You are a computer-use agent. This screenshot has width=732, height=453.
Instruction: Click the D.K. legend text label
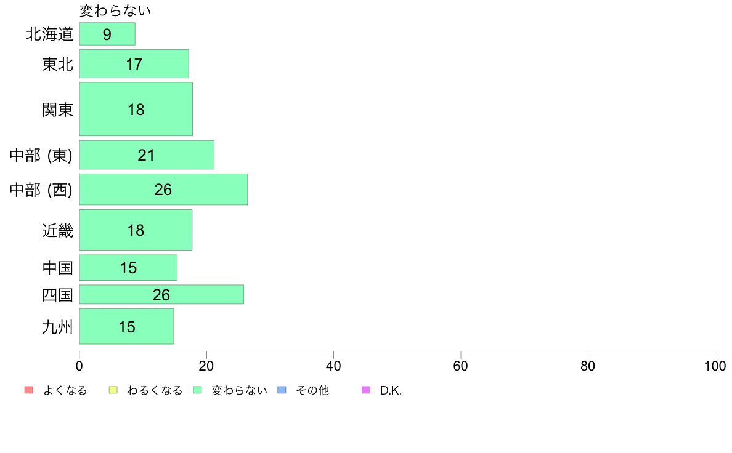click(x=391, y=390)
